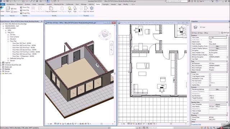This screenshot has width=230, height=129.
Task: Click the Edit Type button in Properties
Action: [x=225, y=33]
